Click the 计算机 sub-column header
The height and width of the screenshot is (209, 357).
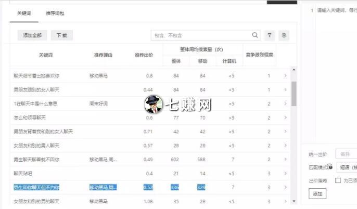click(229, 61)
